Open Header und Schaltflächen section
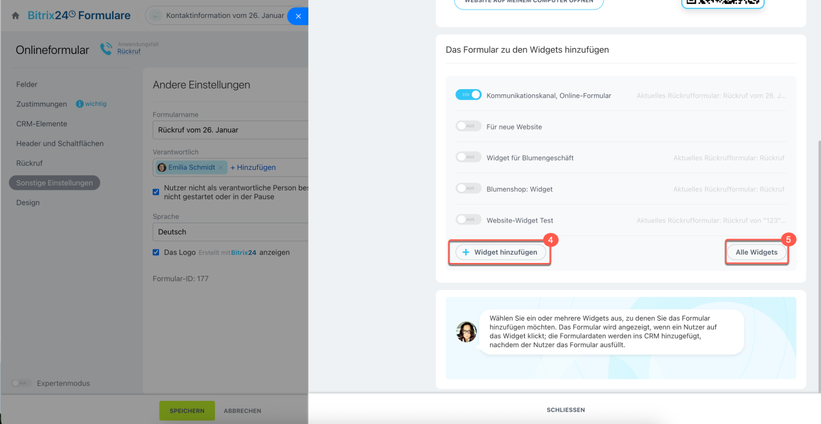The height and width of the screenshot is (424, 821). (x=60, y=144)
